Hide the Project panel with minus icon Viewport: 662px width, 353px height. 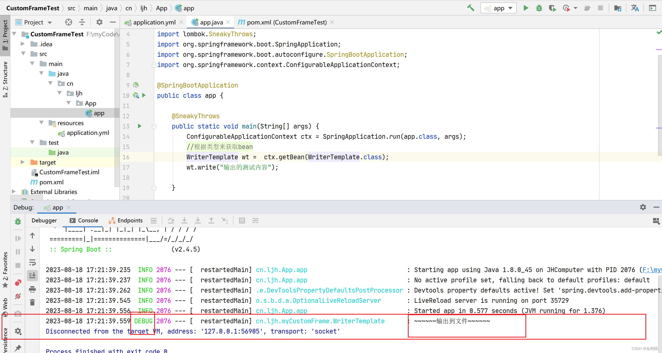(113, 22)
